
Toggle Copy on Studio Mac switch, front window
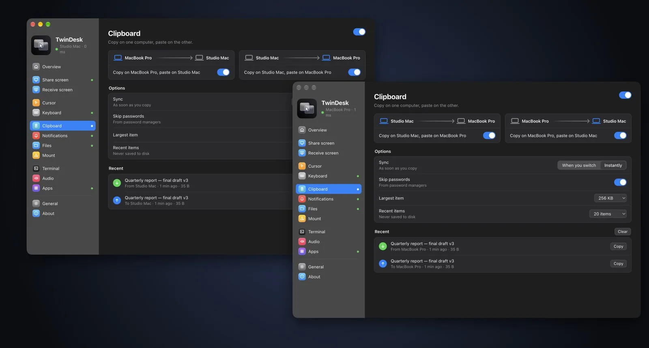pyautogui.click(x=489, y=135)
